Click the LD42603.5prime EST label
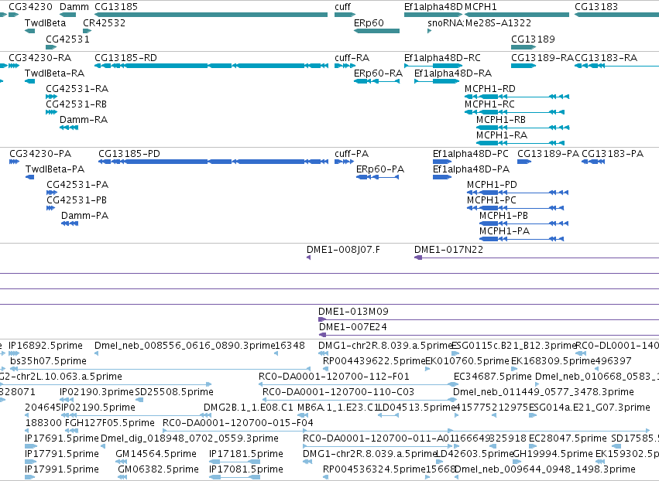659x481 pixels. 475,454
